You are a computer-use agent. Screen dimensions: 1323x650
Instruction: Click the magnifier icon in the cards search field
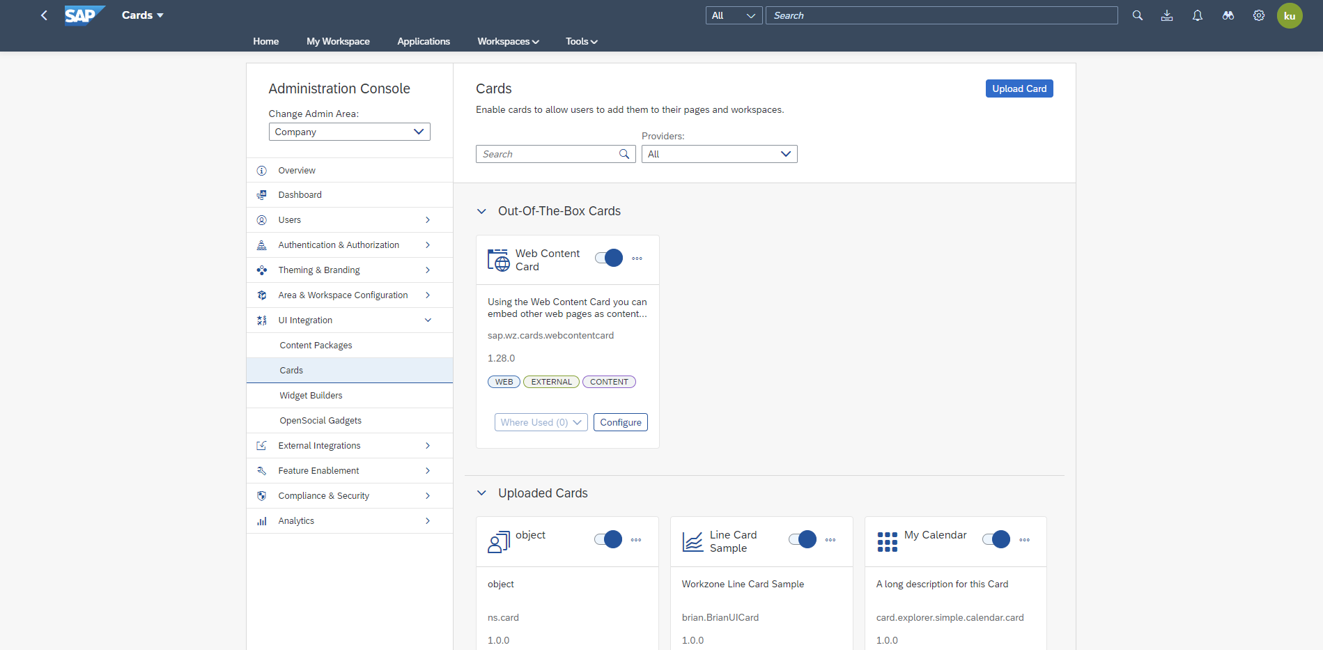(624, 154)
